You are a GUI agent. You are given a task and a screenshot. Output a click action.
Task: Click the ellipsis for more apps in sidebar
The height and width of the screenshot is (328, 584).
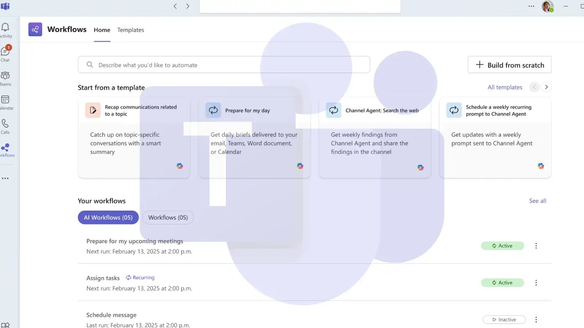[x=5, y=178]
